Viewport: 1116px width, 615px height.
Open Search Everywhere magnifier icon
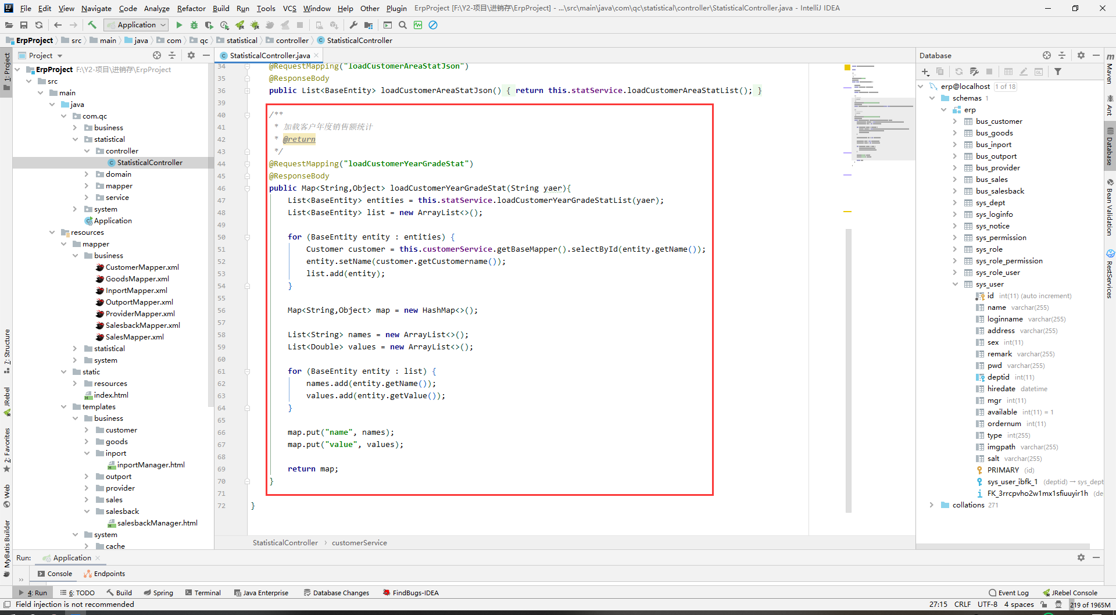tap(403, 25)
